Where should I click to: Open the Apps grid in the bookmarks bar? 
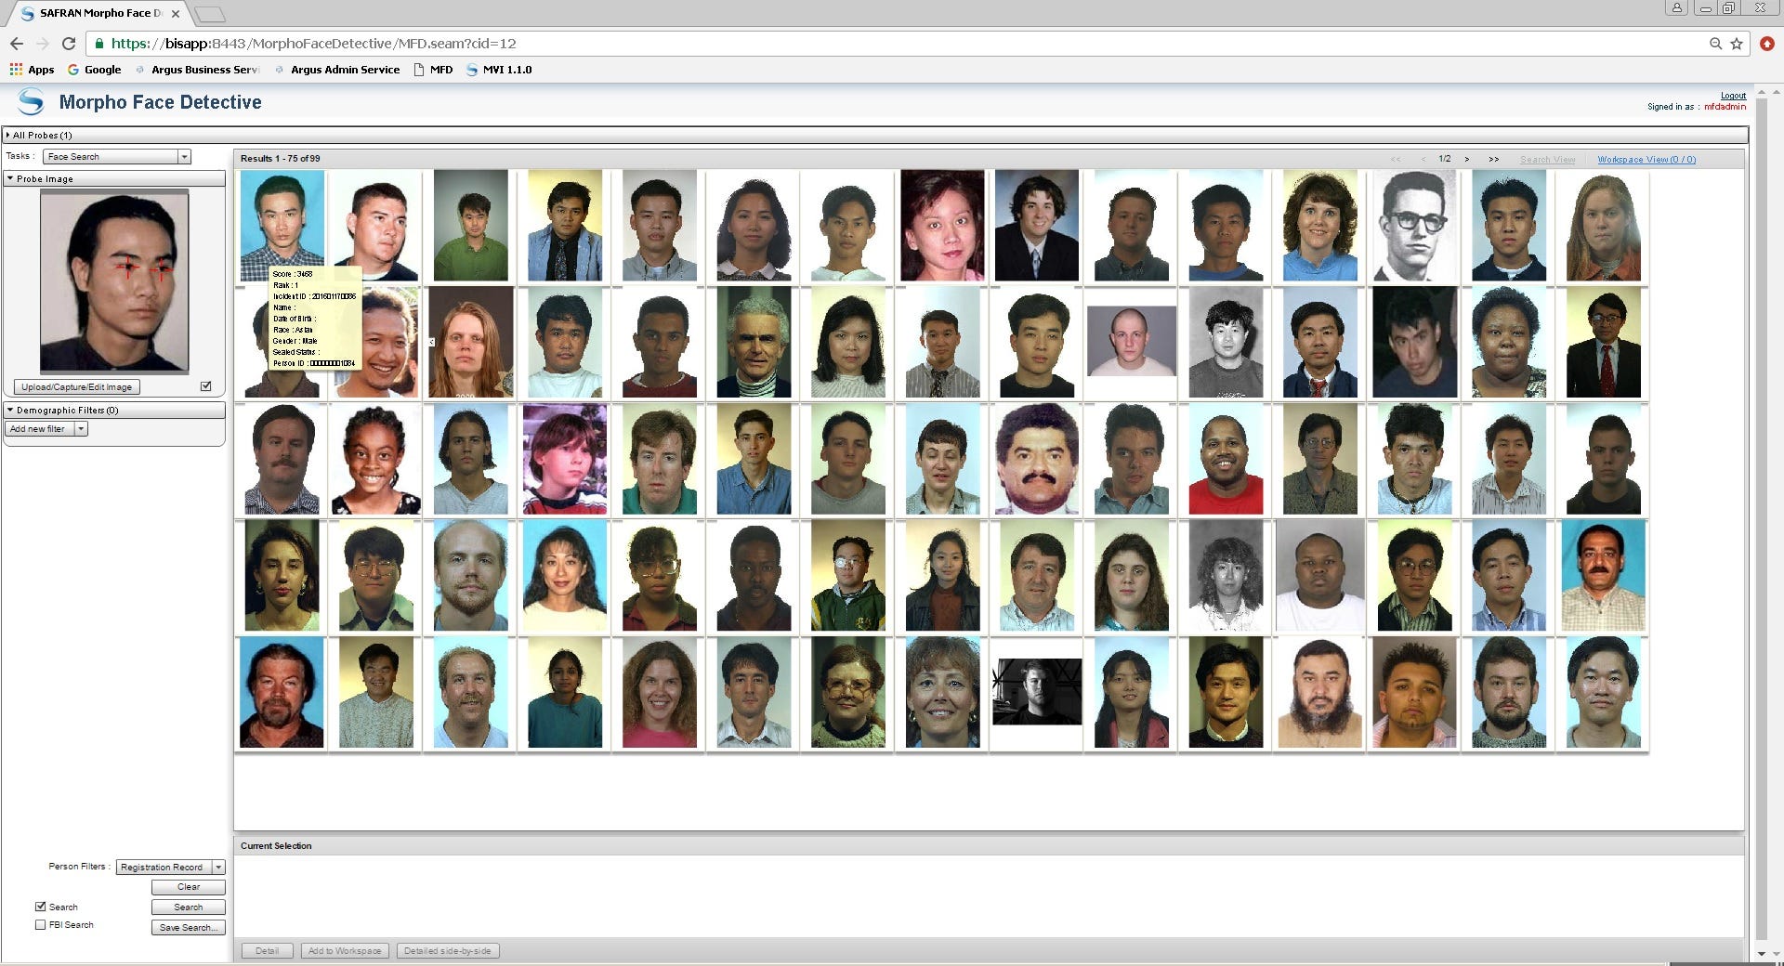coord(32,70)
